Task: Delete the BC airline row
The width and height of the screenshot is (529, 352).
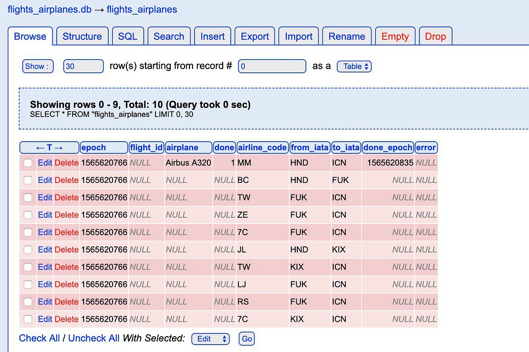Action: (x=67, y=180)
